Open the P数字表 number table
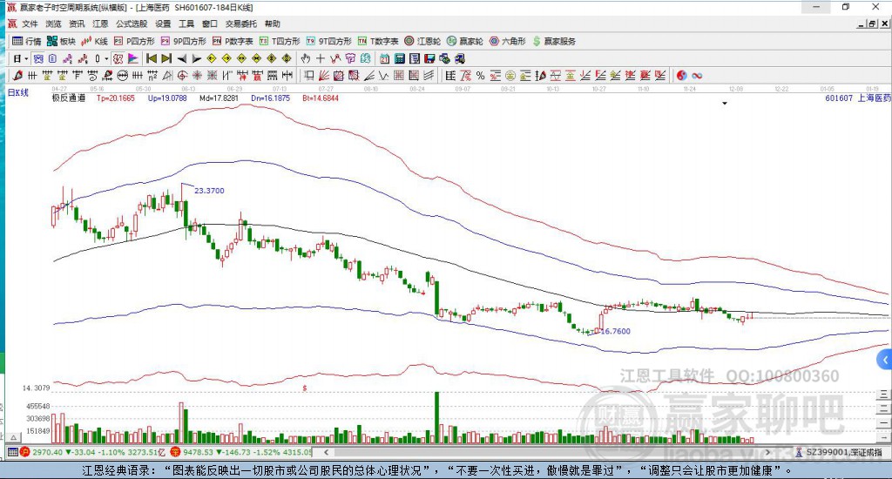892x479 pixels. click(x=232, y=41)
